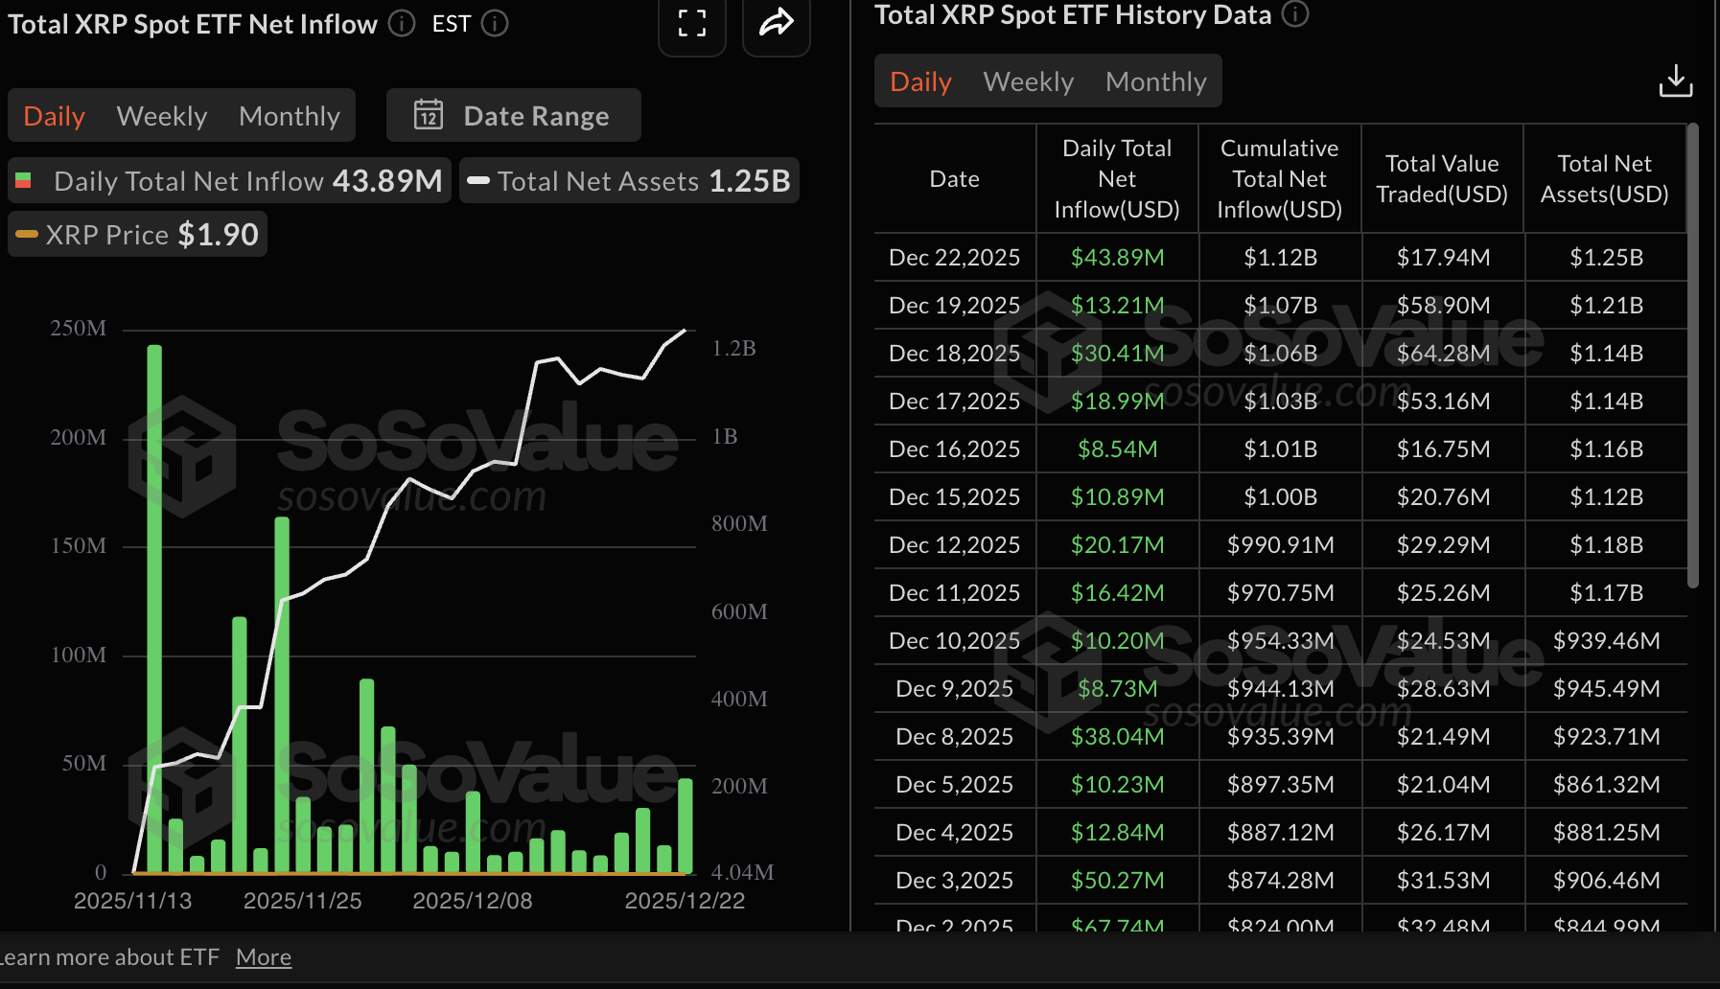Switch chart to Weekly view
This screenshot has width=1720, height=989.
(161, 115)
